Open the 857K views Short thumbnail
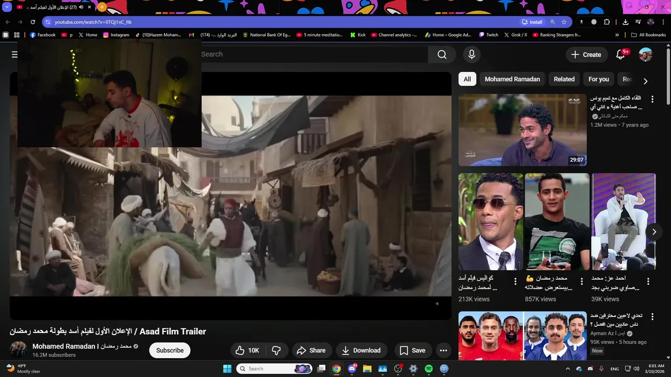671x377 pixels. 557,221
